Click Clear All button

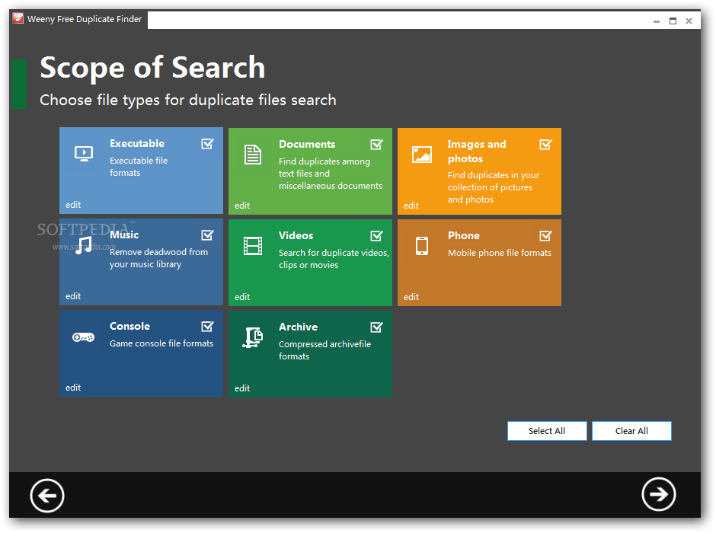pos(631,431)
